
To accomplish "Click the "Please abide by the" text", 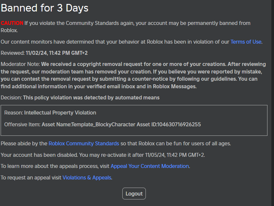I will point(24,143).
